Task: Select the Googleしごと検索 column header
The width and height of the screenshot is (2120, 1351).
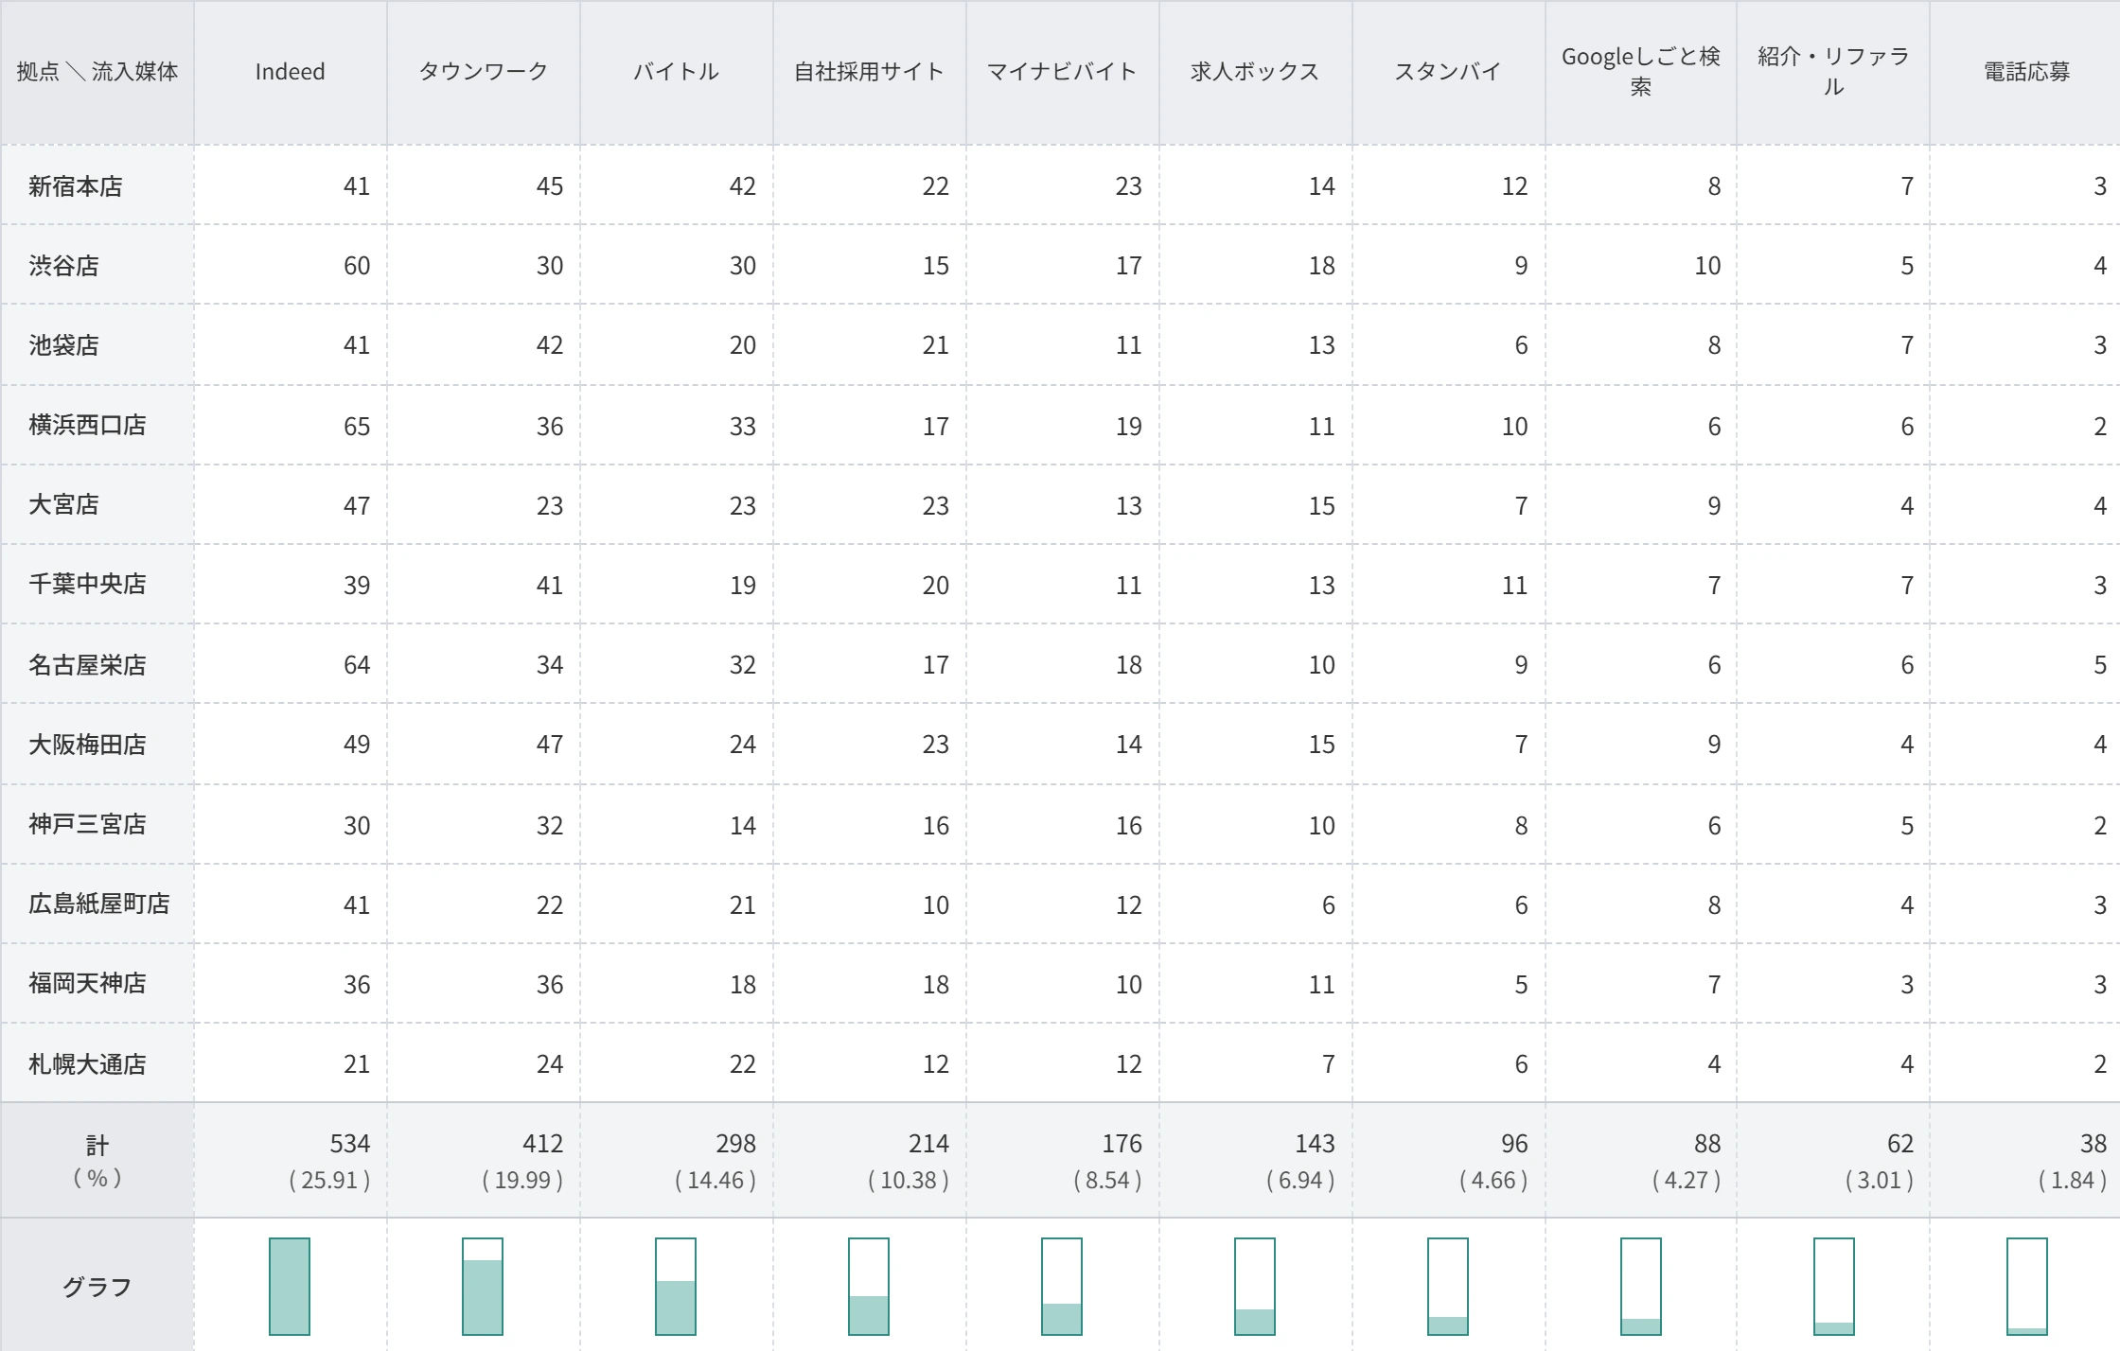Action: point(1641,72)
